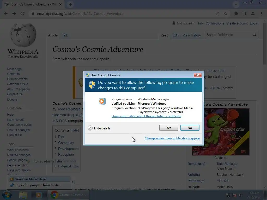
Task: Open File Explorer from the taskbar
Action: [x=23, y=195]
